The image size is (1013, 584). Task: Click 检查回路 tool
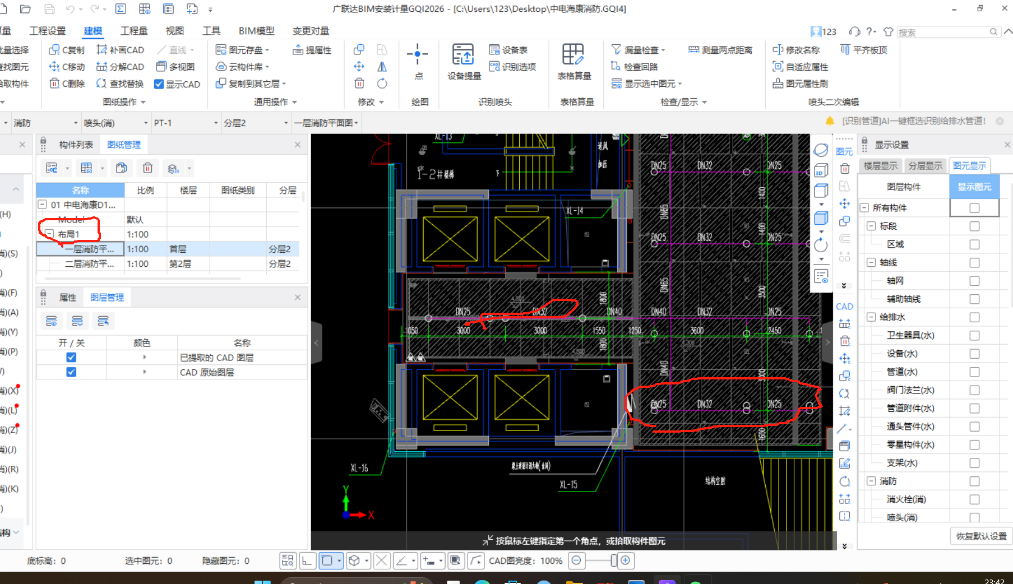[635, 67]
